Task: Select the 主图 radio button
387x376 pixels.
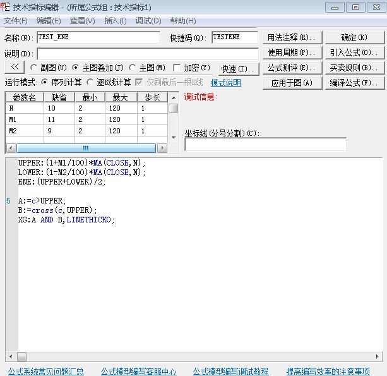Action: 133,68
